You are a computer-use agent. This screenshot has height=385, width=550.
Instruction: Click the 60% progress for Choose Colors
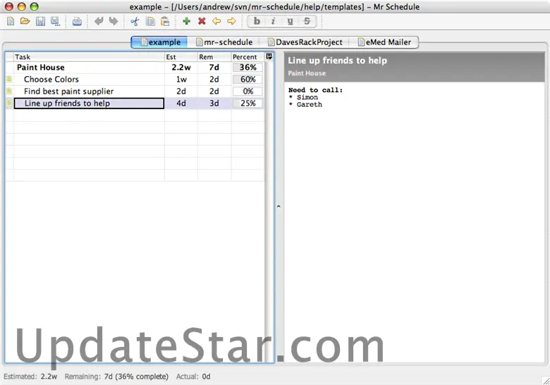pyautogui.click(x=248, y=80)
